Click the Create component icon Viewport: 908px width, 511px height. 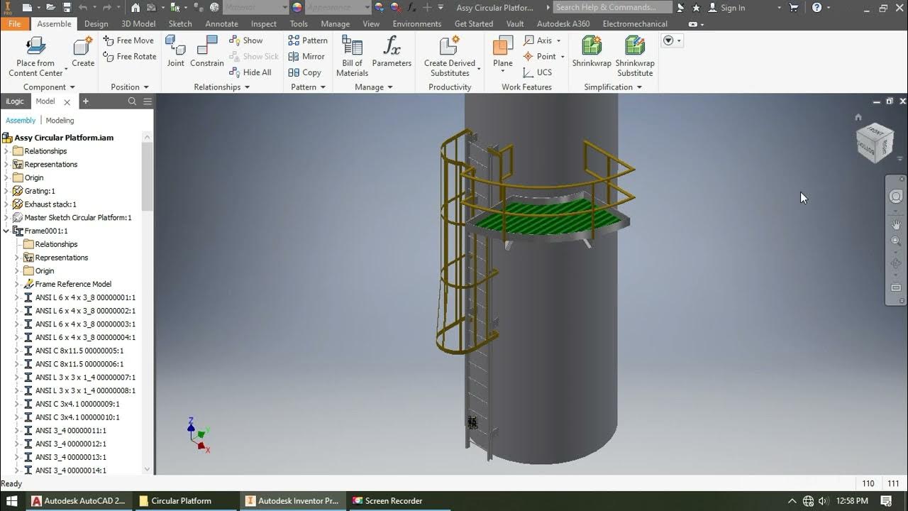83,46
